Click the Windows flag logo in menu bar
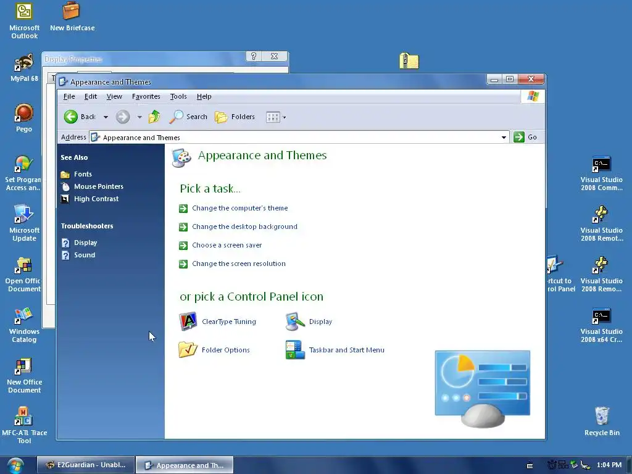The width and height of the screenshot is (632, 474). [x=533, y=96]
